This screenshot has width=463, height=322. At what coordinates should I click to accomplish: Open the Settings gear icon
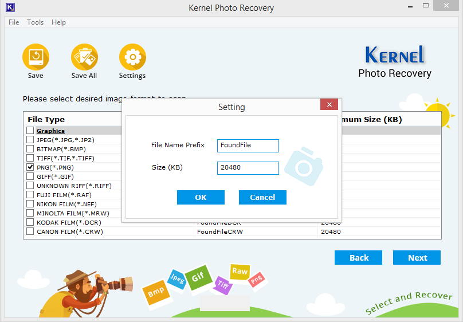click(x=132, y=57)
